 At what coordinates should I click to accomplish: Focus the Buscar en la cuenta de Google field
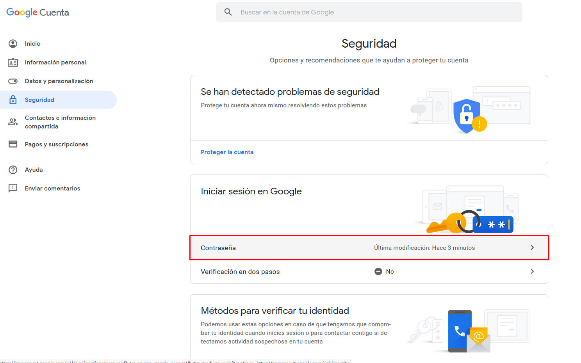point(369,12)
